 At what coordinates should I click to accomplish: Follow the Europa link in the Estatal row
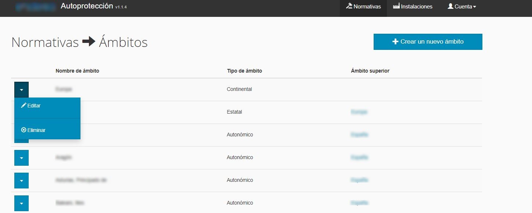pos(359,112)
